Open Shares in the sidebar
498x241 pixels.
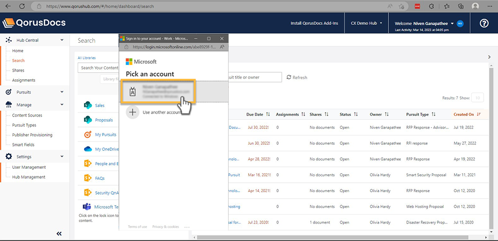18,70
